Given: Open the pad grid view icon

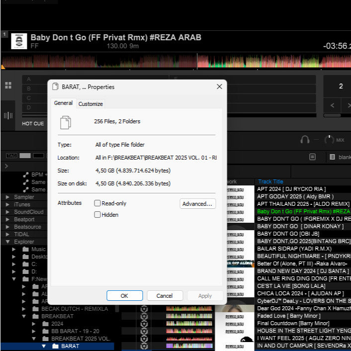Looking at the screenshot, I should click(x=8, y=86).
